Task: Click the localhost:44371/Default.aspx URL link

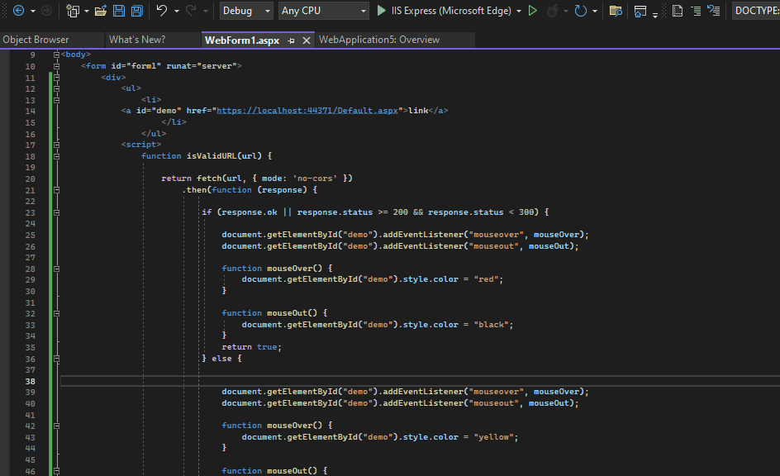Action: click(307, 111)
